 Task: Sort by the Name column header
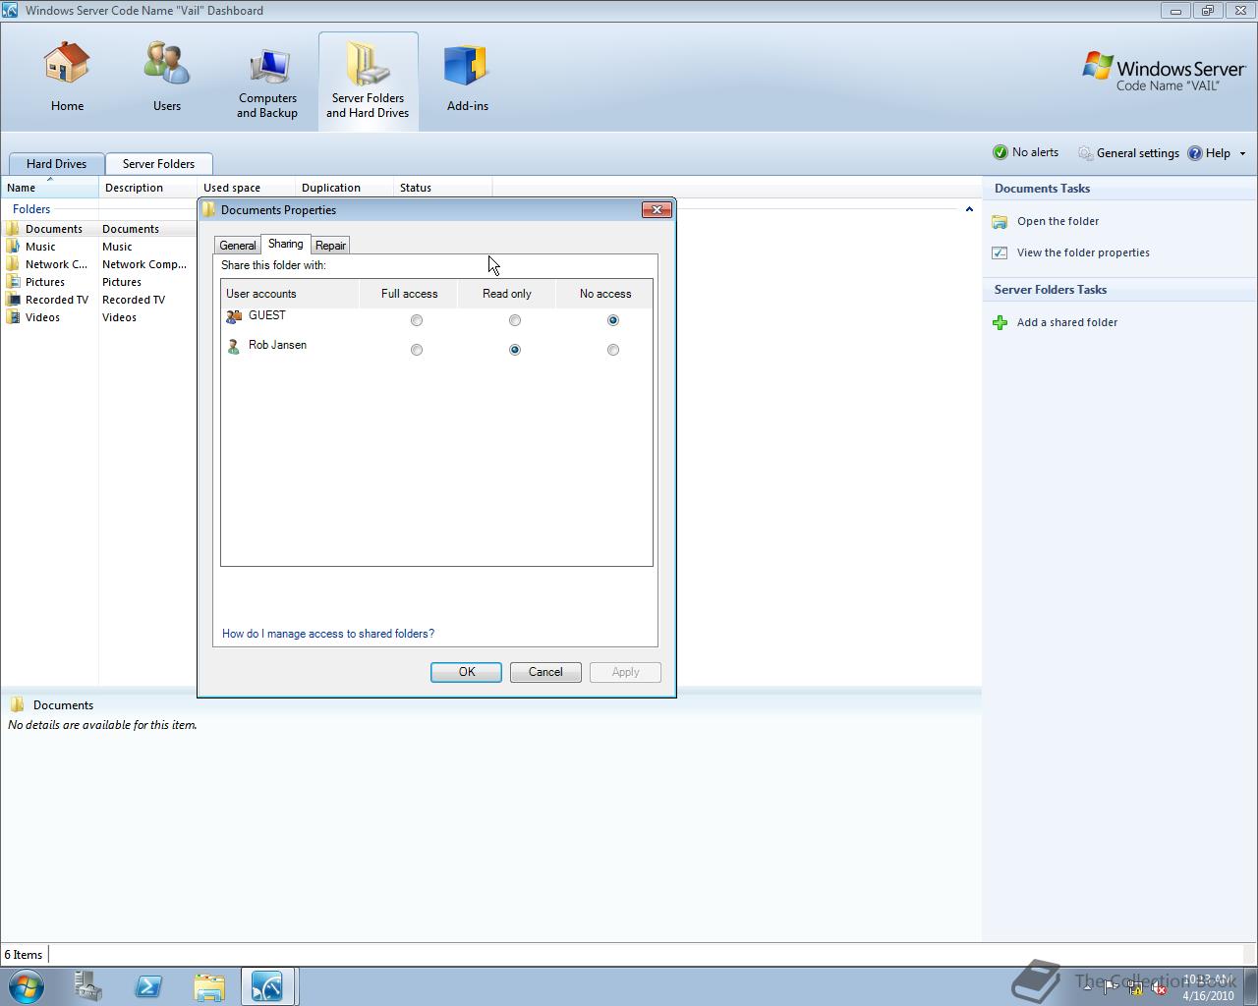point(49,187)
